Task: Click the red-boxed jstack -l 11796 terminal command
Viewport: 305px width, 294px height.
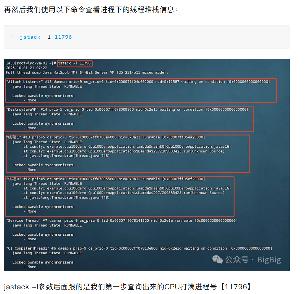Action: point(75,63)
